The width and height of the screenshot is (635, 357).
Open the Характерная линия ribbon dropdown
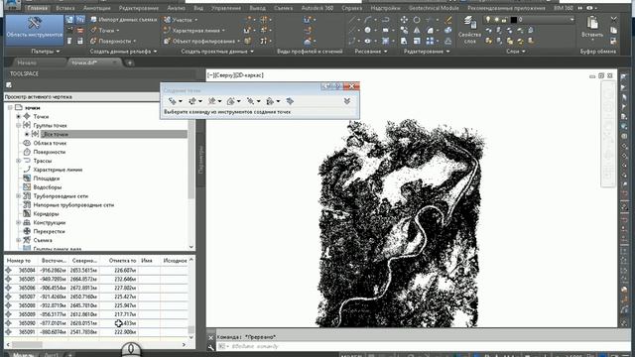[x=194, y=31]
